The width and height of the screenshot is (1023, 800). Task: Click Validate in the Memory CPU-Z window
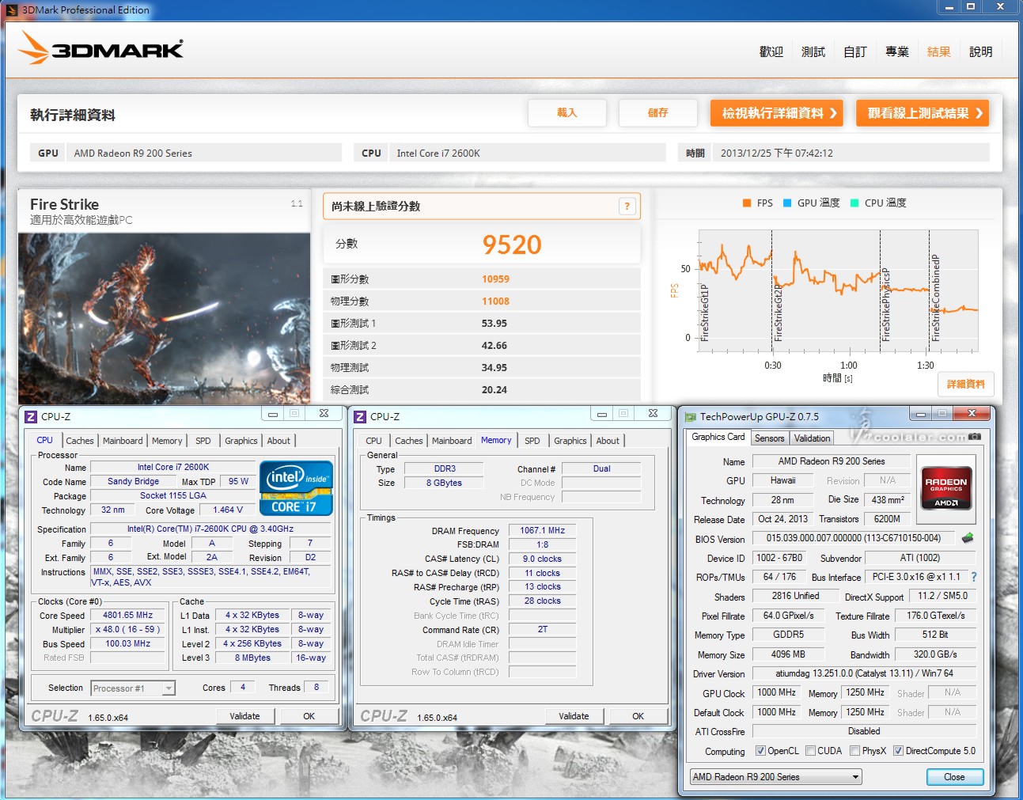pos(574,716)
